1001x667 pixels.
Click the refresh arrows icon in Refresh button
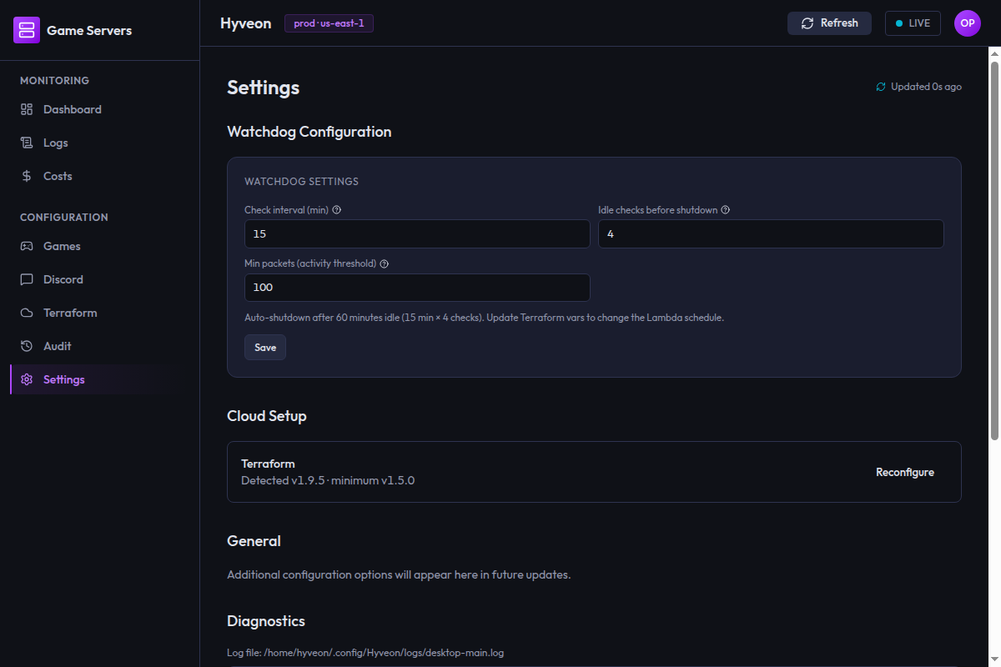click(807, 23)
